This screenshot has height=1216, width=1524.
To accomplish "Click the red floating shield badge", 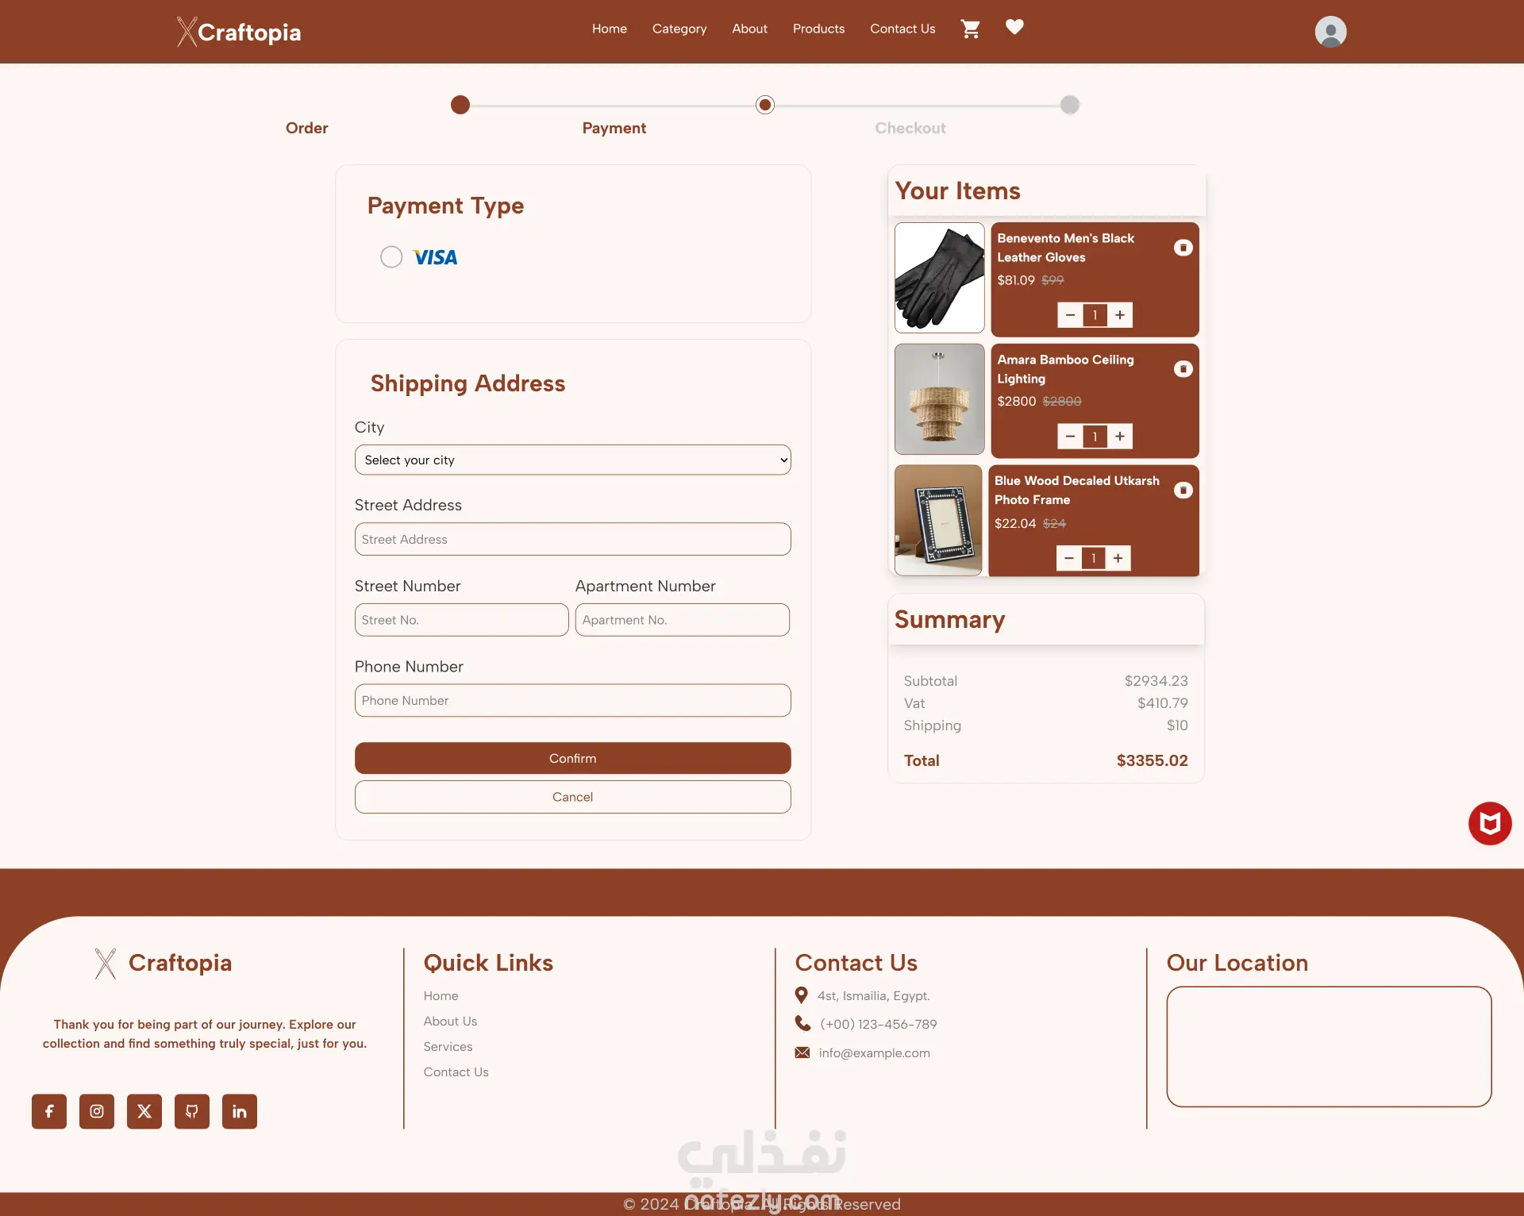I will pyautogui.click(x=1489, y=823).
